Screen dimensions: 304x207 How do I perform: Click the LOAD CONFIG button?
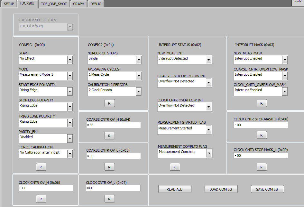[221, 189]
